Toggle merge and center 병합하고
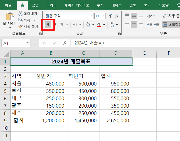 pos(171,25)
